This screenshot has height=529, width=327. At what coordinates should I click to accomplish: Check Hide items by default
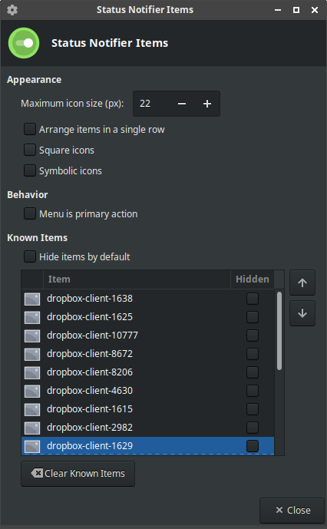pyautogui.click(x=30, y=256)
